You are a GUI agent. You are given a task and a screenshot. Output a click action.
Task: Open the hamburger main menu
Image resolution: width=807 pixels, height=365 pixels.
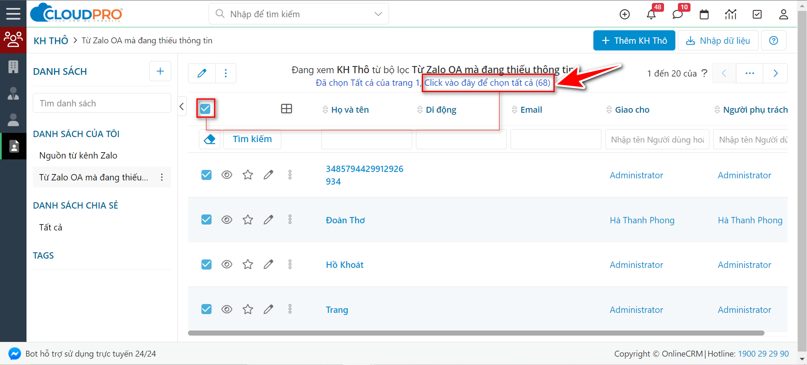tap(13, 13)
